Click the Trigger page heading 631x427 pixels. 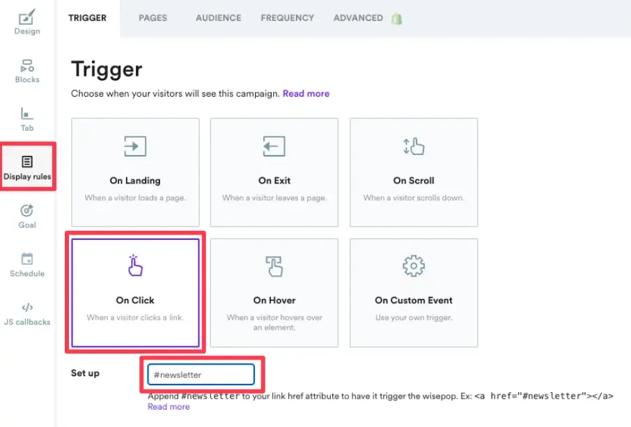(107, 69)
